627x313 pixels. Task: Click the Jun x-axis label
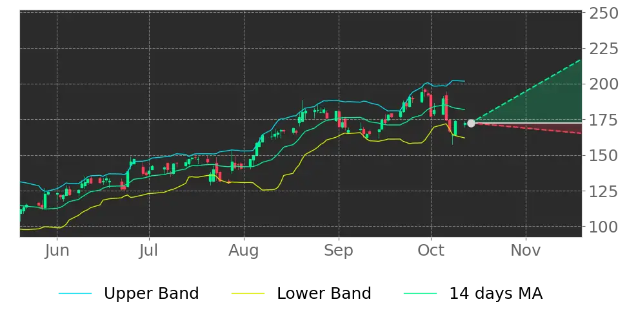pos(57,251)
